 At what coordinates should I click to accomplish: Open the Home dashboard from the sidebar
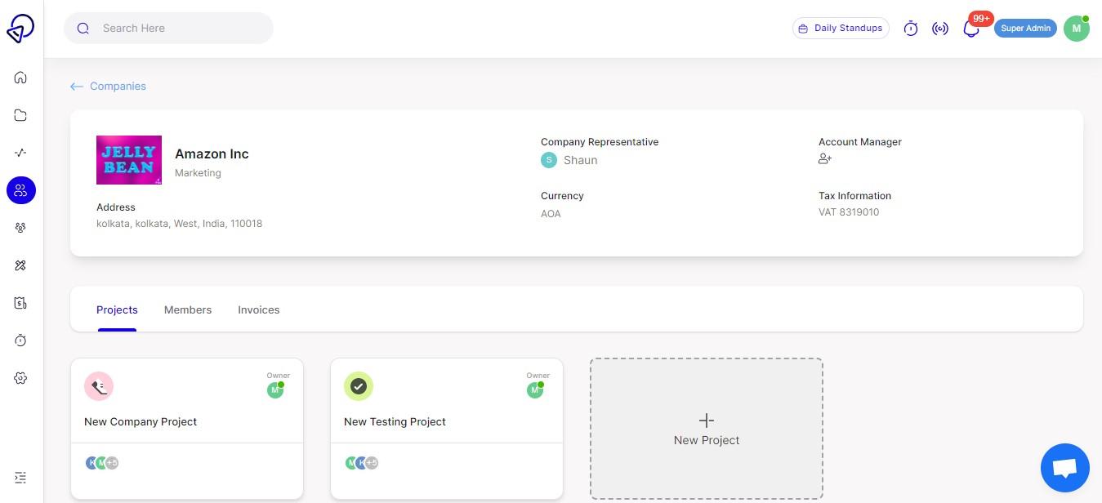pyautogui.click(x=20, y=78)
